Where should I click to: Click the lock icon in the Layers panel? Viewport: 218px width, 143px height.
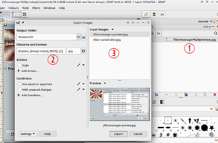(153, 33)
